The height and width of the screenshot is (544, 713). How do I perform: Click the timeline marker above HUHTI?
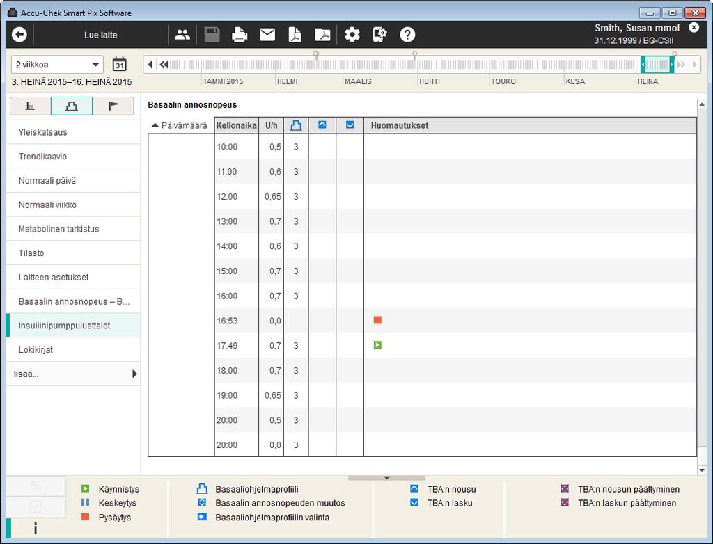pyautogui.click(x=415, y=54)
